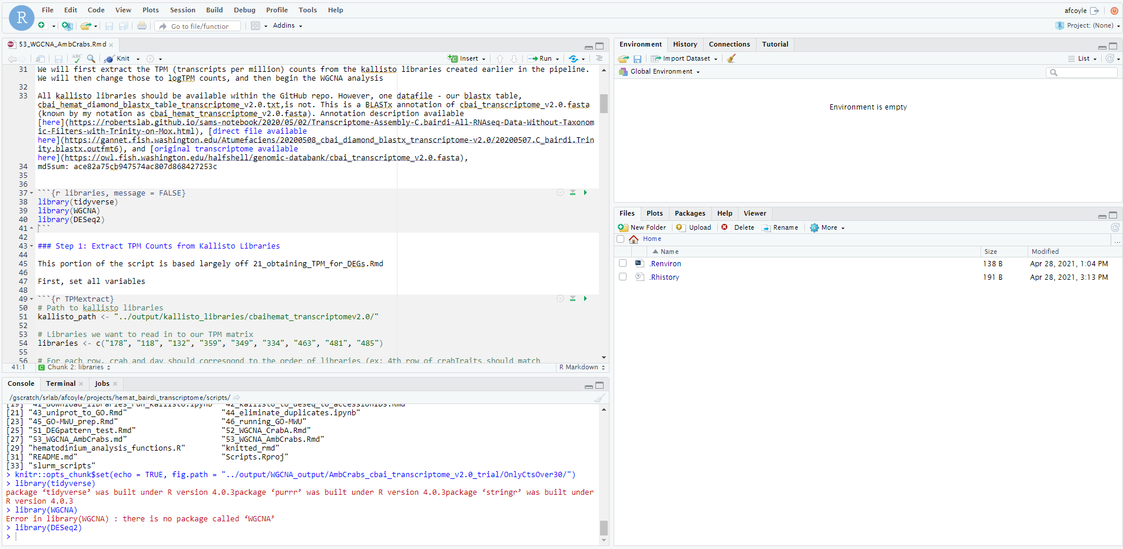Viewport: 1123px width, 549px height.
Task: Collapse the Step 1 section fold at line 43
Action: click(31, 246)
